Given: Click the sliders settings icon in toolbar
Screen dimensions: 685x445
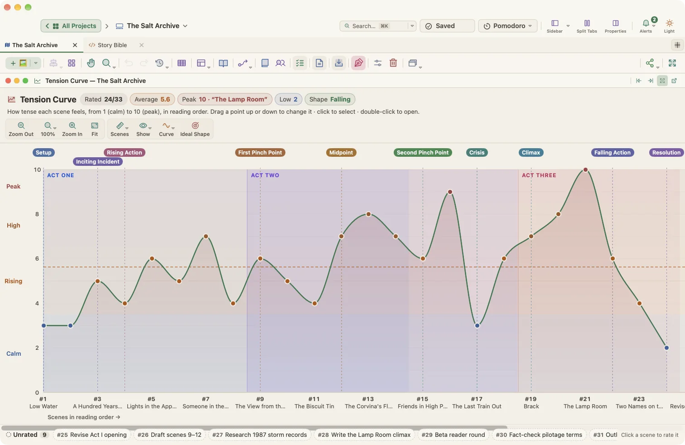Looking at the screenshot, I should pyautogui.click(x=378, y=63).
